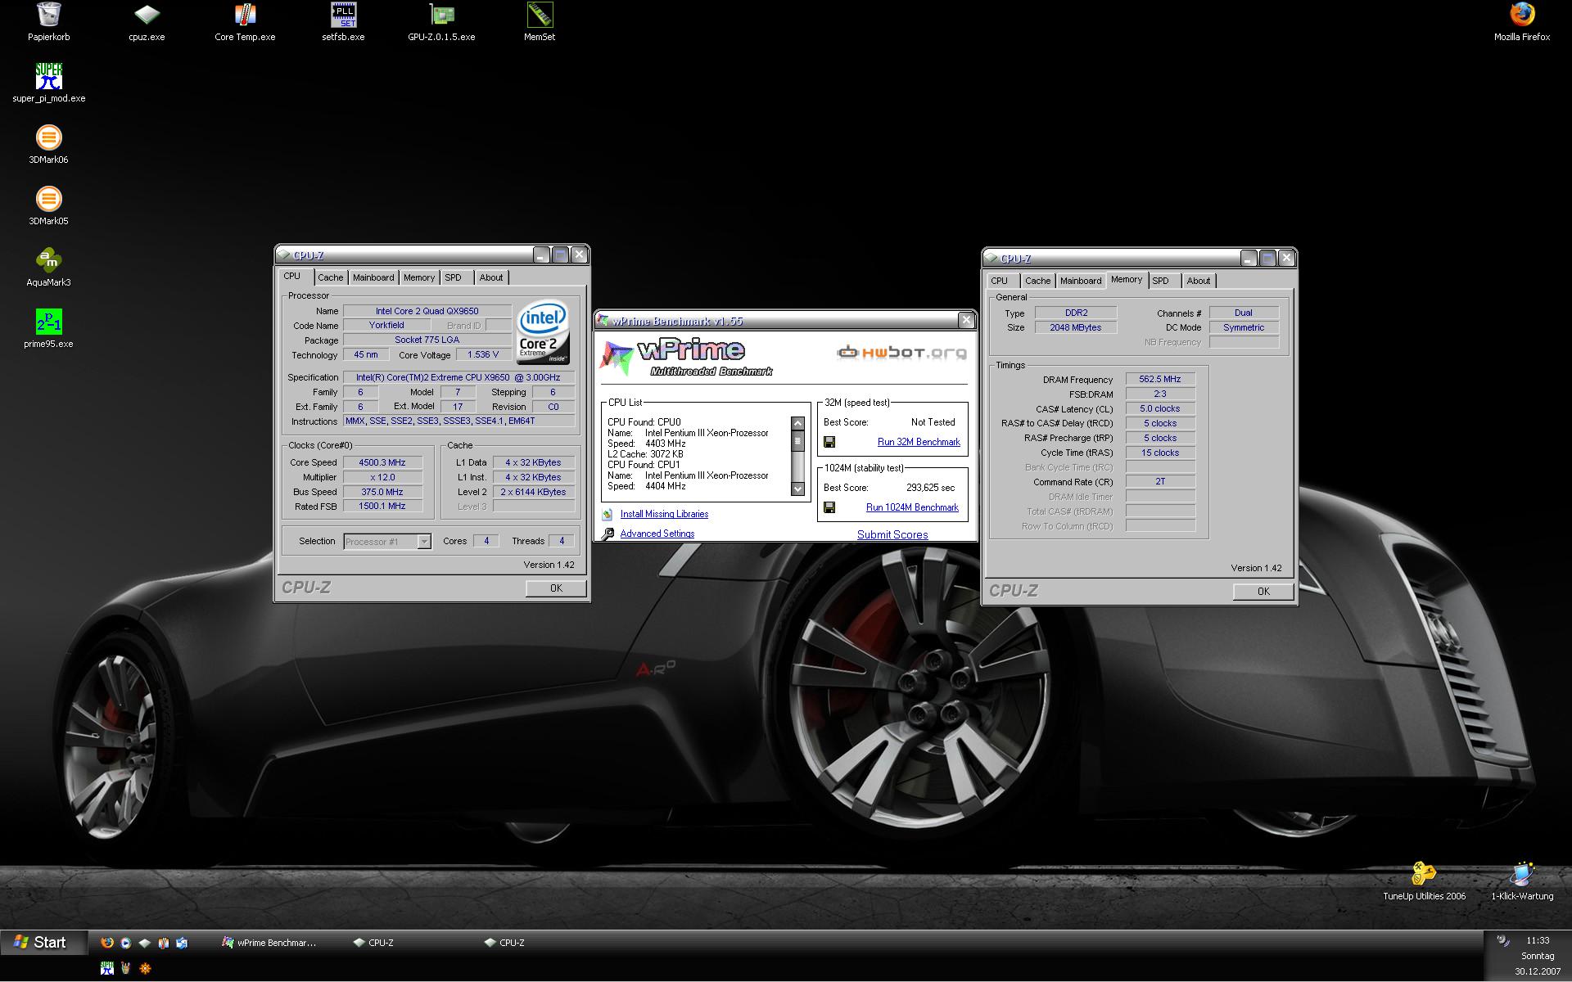Click Firefox icon in quick launch bar

click(x=107, y=943)
